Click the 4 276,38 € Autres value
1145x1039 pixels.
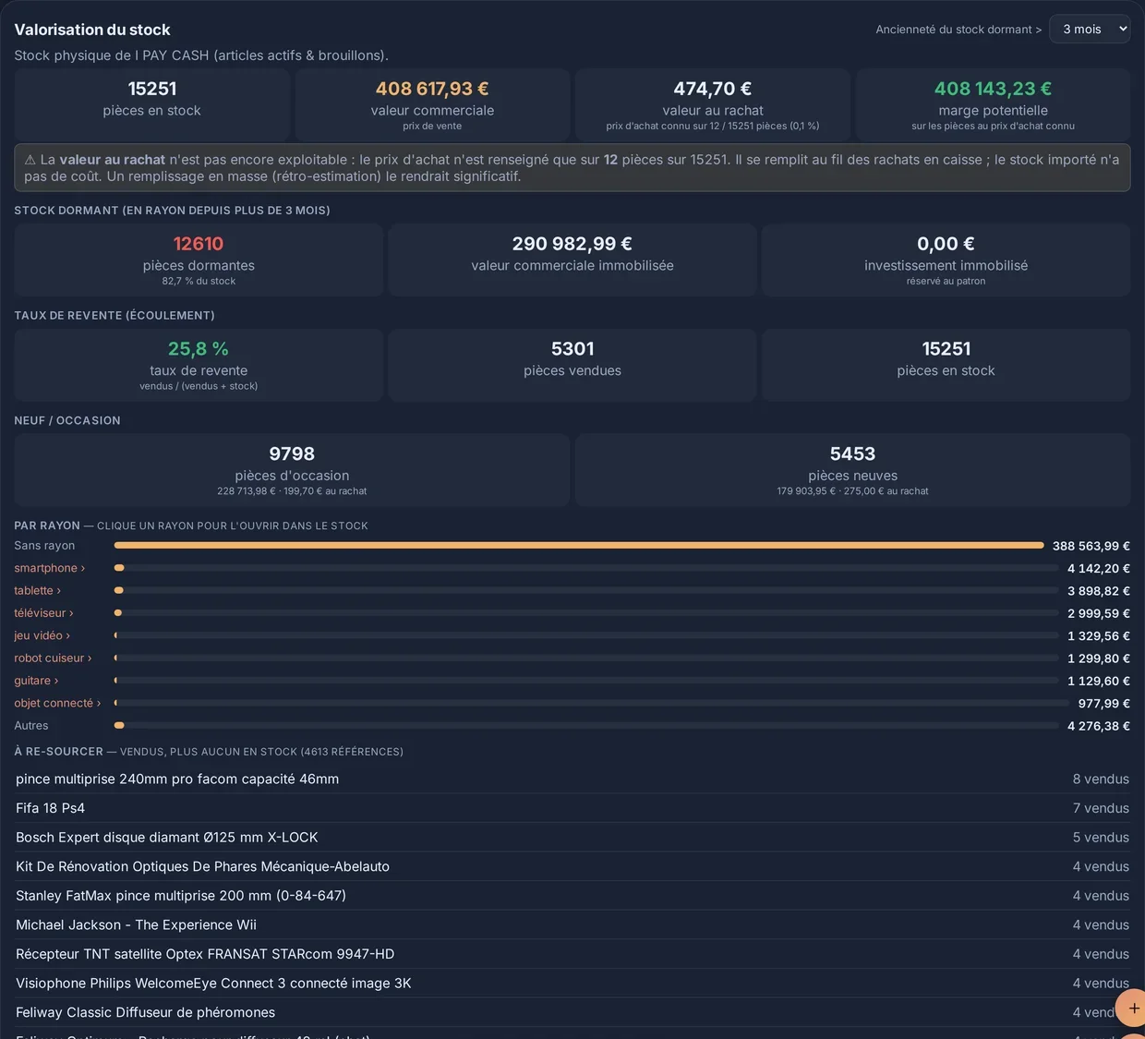click(1099, 726)
